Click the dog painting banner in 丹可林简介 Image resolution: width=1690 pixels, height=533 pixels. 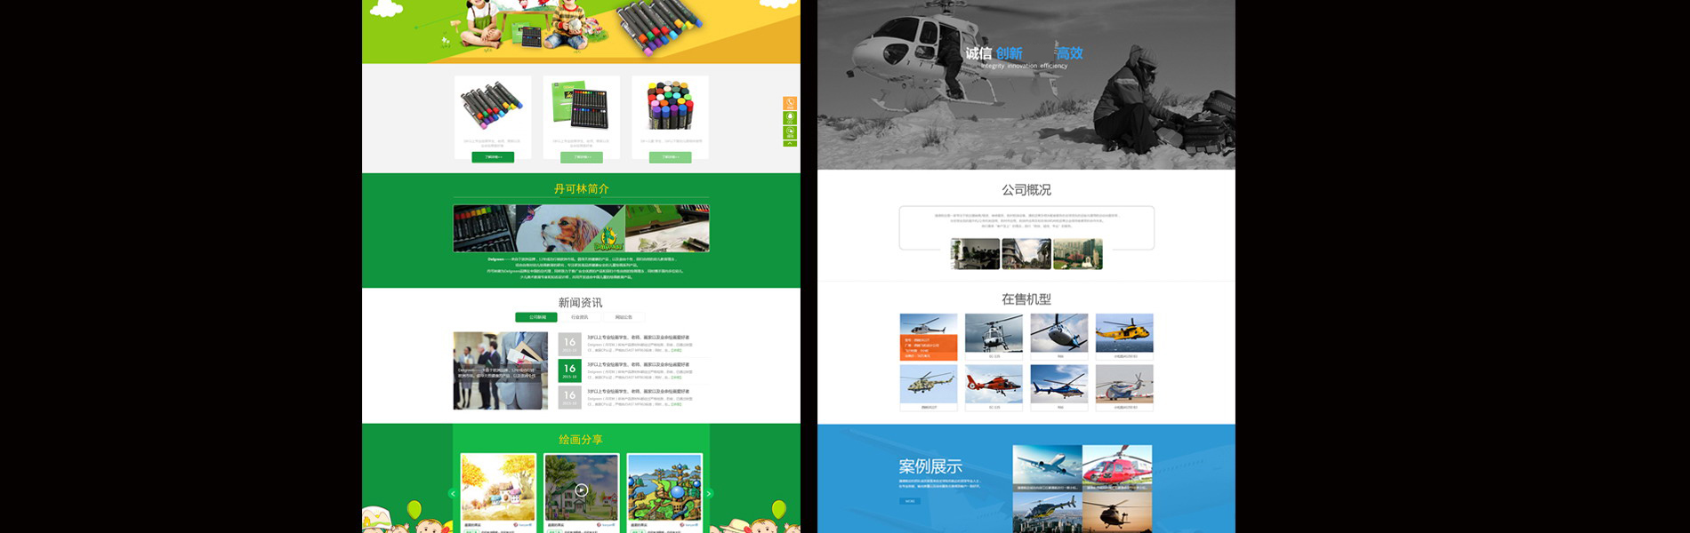coord(569,228)
